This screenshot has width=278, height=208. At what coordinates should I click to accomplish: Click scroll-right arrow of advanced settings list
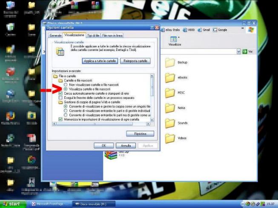click(x=148, y=124)
